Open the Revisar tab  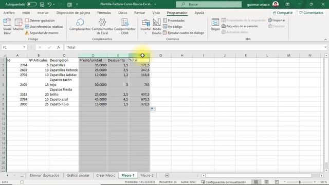[139, 12]
